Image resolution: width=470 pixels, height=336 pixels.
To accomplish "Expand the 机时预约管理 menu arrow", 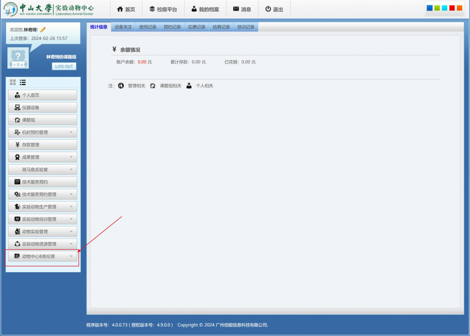I will pyautogui.click(x=71, y=132).
